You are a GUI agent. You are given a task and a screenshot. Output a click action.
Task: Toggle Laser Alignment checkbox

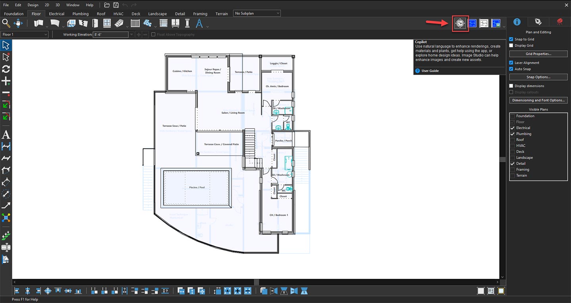tap(511, 63)
